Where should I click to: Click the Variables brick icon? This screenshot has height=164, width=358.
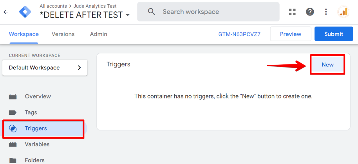coord(13,144)
